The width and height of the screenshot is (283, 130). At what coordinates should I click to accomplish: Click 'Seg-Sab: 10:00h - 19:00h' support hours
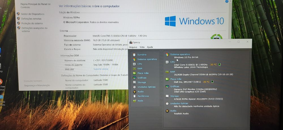pyautogui.click(x=106, y=65)
